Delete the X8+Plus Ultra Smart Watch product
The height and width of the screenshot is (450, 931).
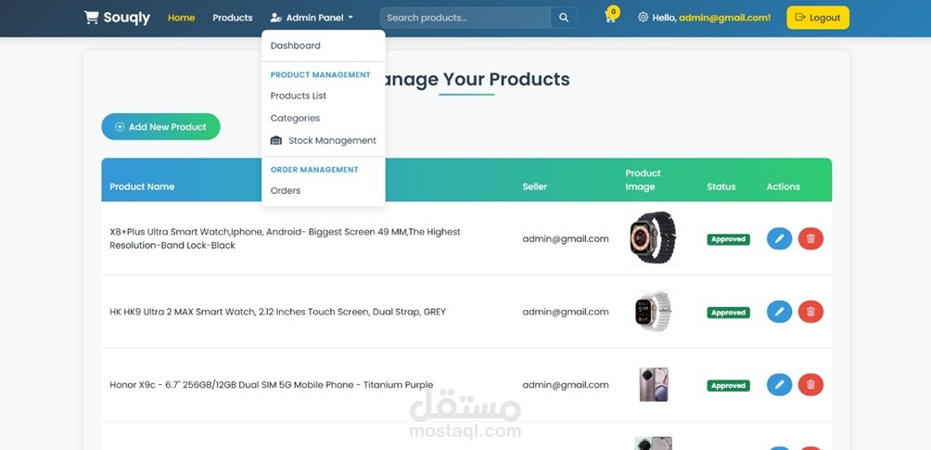point(810,239)
